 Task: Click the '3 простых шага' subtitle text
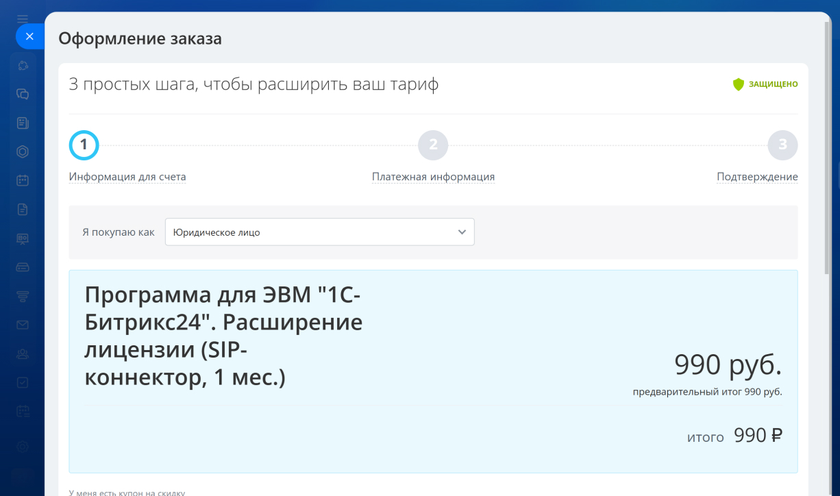click(254, 84)
